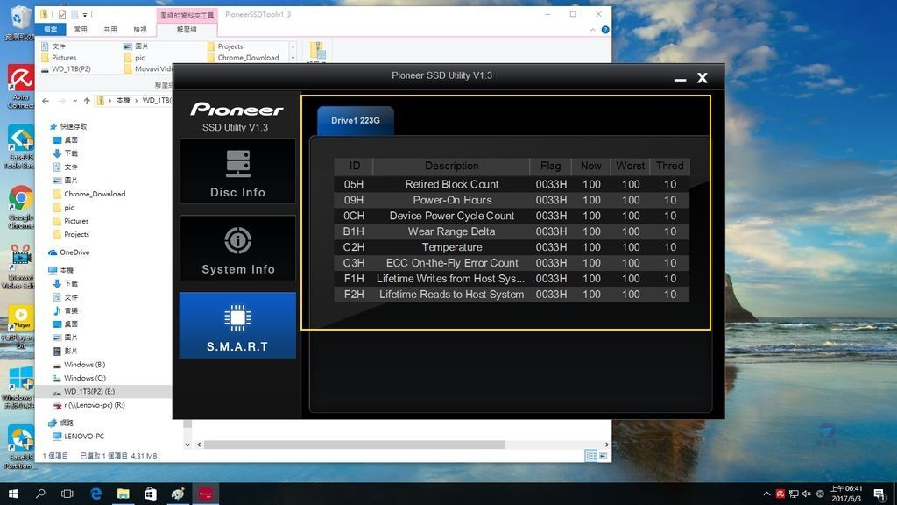Open Task View on the taskbar

click(67, 494)
